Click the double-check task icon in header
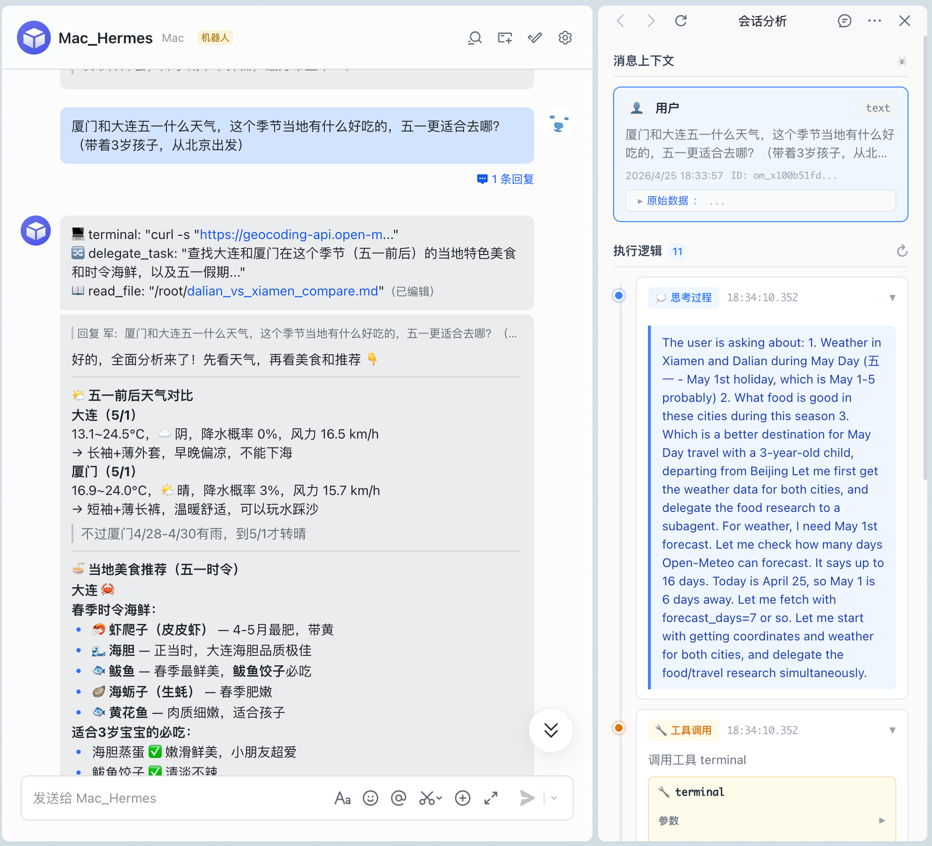The image size is (932, 846). pyautogui.click(x=534, y=38)
